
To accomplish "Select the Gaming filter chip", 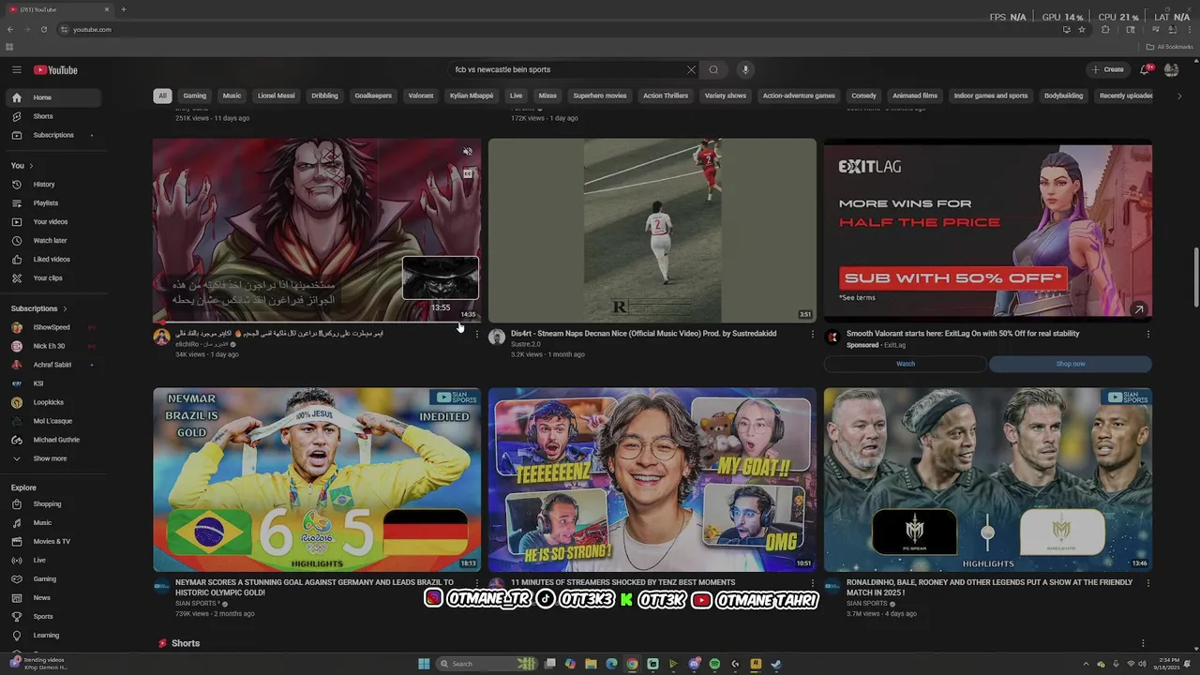I will (x=195, y=96).
